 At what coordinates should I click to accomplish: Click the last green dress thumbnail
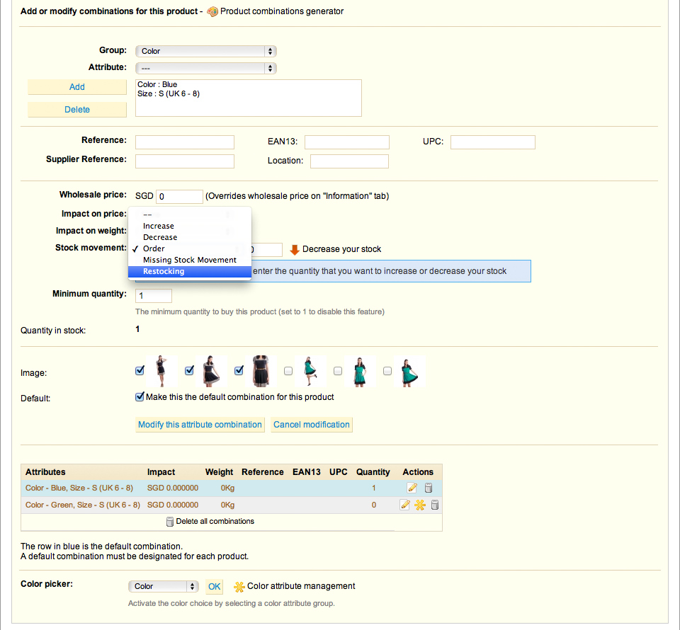click(x=409, y=371)
